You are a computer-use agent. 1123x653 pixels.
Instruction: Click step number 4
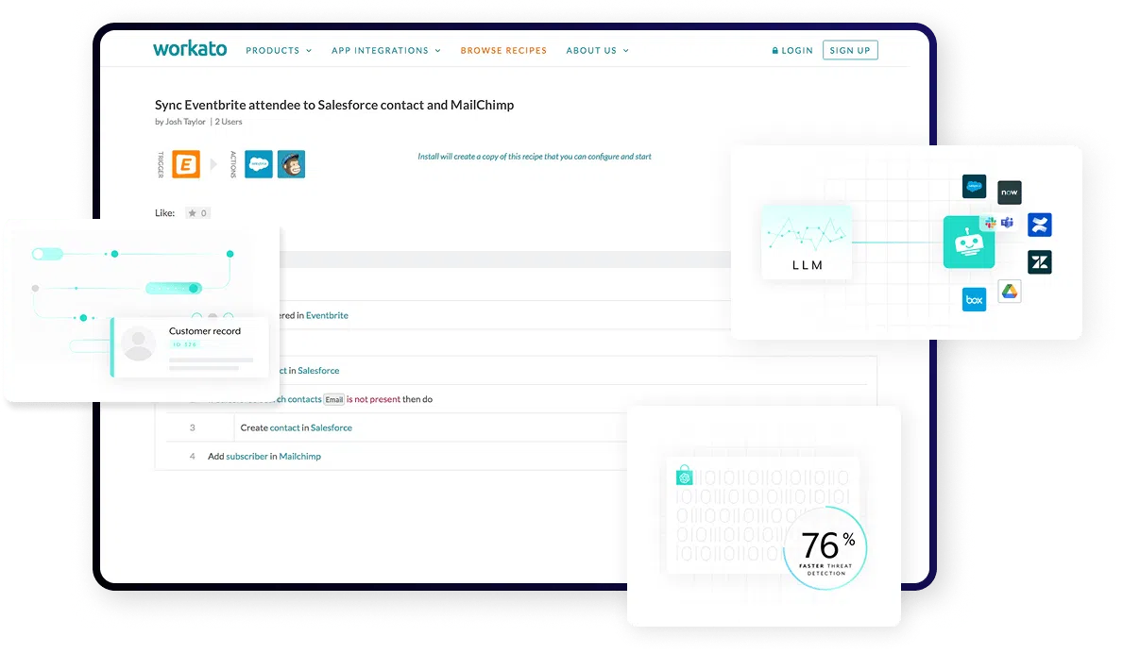click(x=193, y=457)
